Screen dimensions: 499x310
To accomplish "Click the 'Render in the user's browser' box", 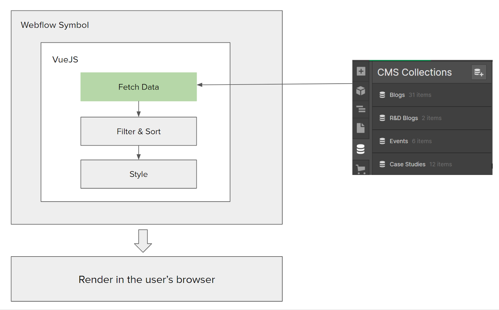I will 147,279.
